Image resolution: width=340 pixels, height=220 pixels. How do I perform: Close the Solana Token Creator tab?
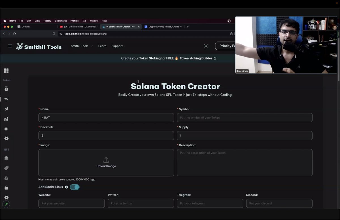pyautogui.click(x=139, y=27)
